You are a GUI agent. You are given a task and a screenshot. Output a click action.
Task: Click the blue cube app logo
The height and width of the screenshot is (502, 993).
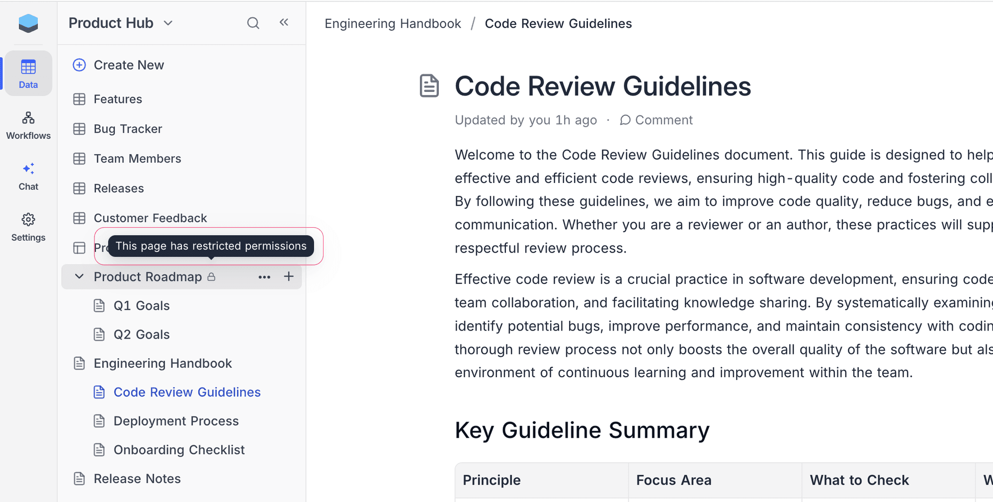click(28, 23)
